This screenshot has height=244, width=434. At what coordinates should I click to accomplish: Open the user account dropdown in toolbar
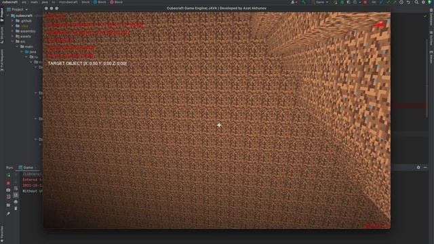[294, 2]
